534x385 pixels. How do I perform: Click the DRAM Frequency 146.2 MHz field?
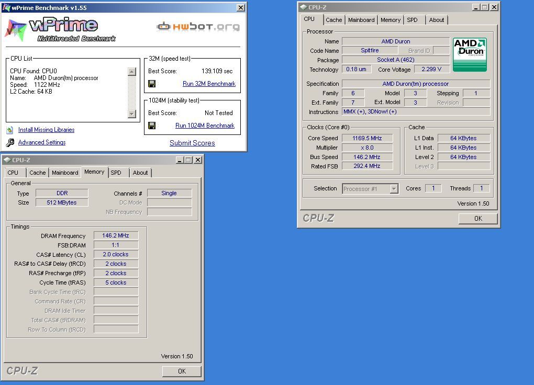tap(116, 235)
